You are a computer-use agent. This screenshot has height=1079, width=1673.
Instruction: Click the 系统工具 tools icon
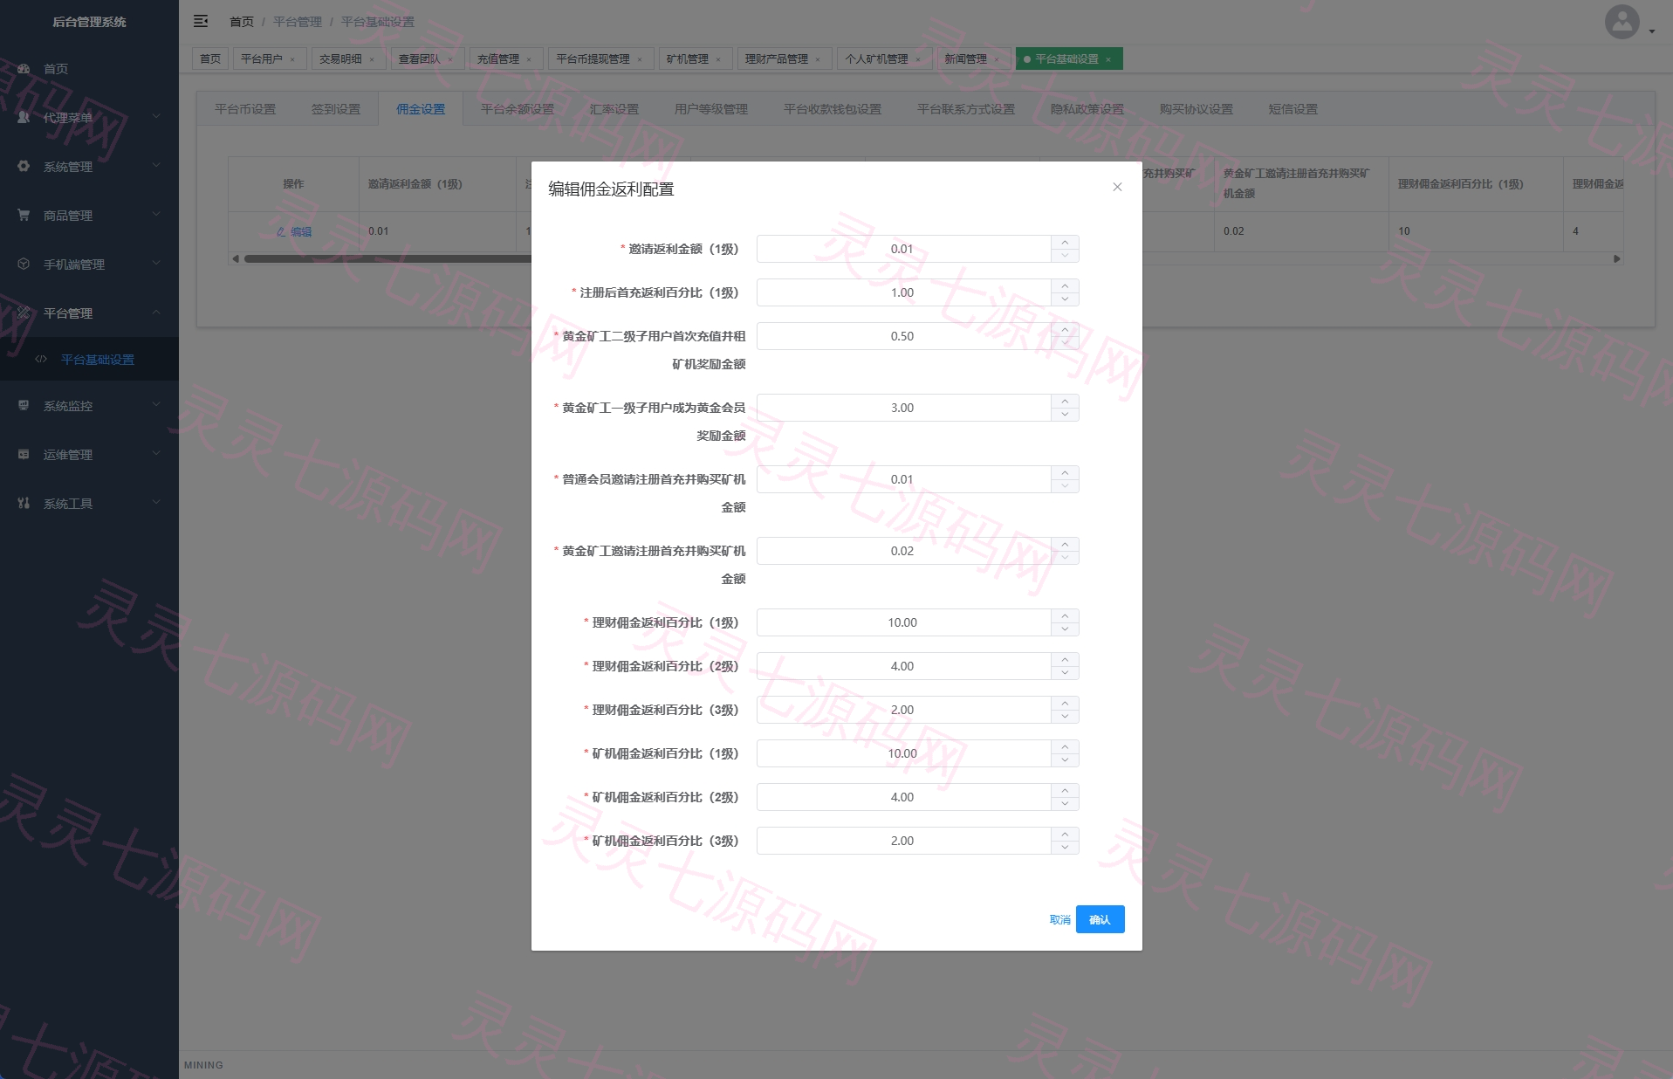pos(24,503)
